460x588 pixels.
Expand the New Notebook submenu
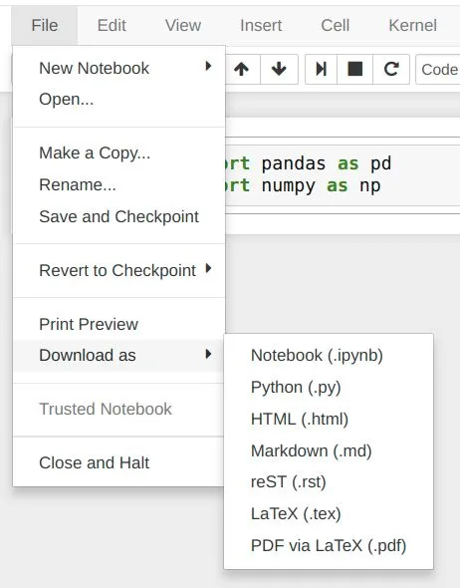pyautogui.click(x=119, y=68)
